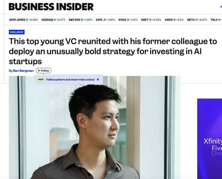Click the Xfinity advertisement
The width and height of the screenshot is (222, 179).
click(x=210, y=139)
